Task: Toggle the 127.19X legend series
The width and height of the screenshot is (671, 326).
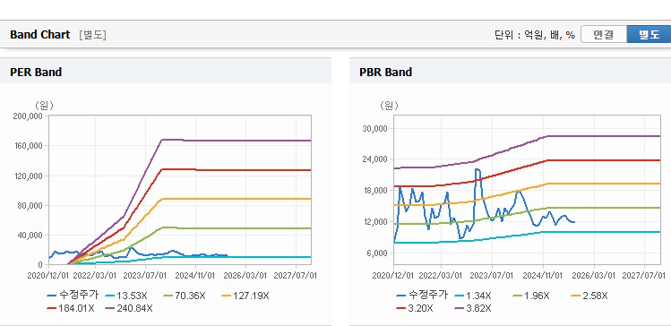Action: point(245,296)
